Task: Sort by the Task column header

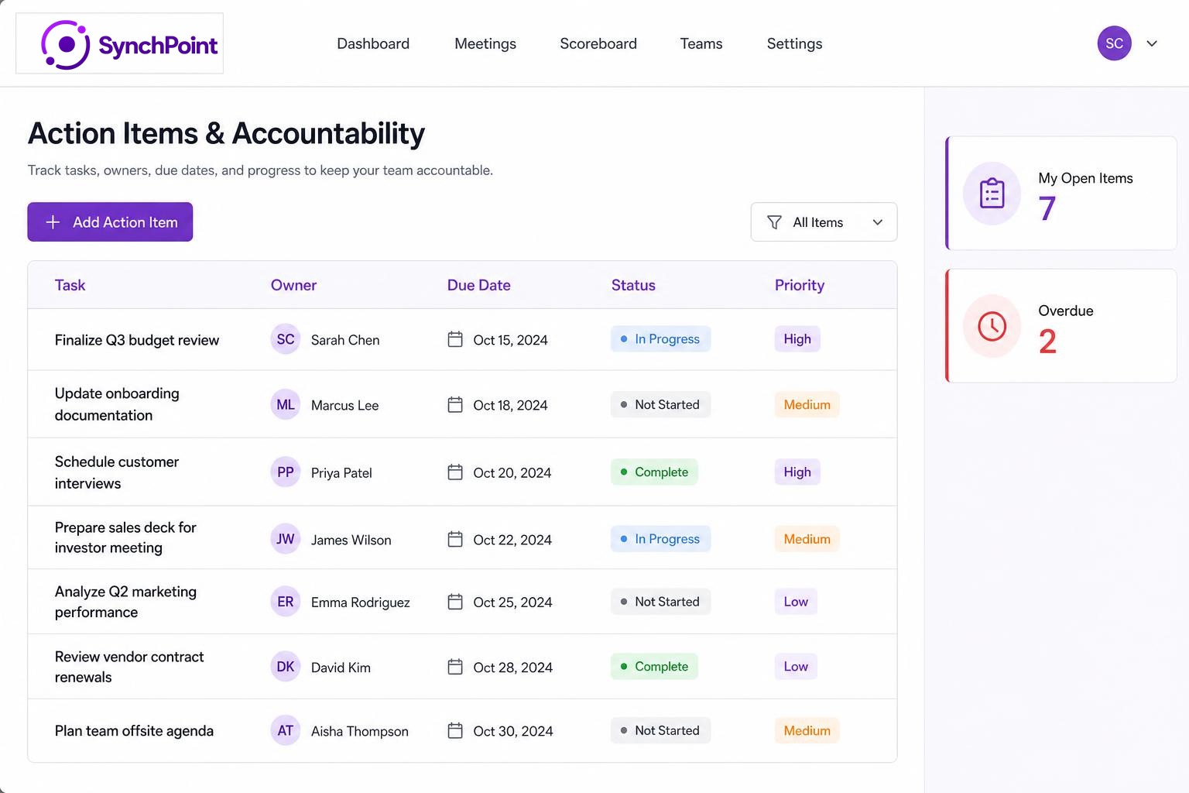Action: pyautogui.click(x=70, y=285)
